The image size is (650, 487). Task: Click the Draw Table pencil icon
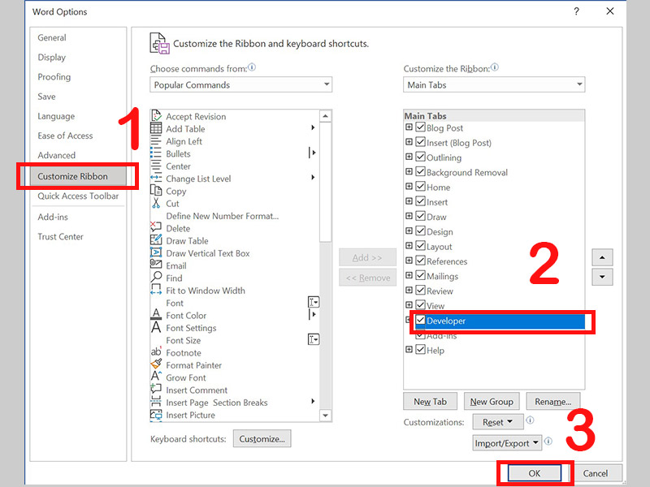pos(156,239)
